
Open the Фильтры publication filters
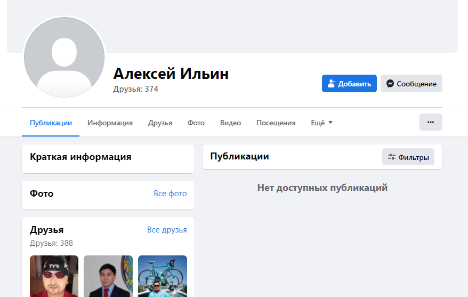coord(408,157)
